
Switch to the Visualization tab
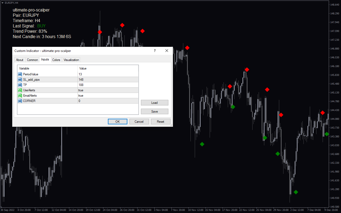tap(71, 60)
